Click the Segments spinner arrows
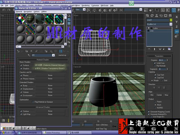The height and width of the screenshot is (135, 180). tap(167, 69)
